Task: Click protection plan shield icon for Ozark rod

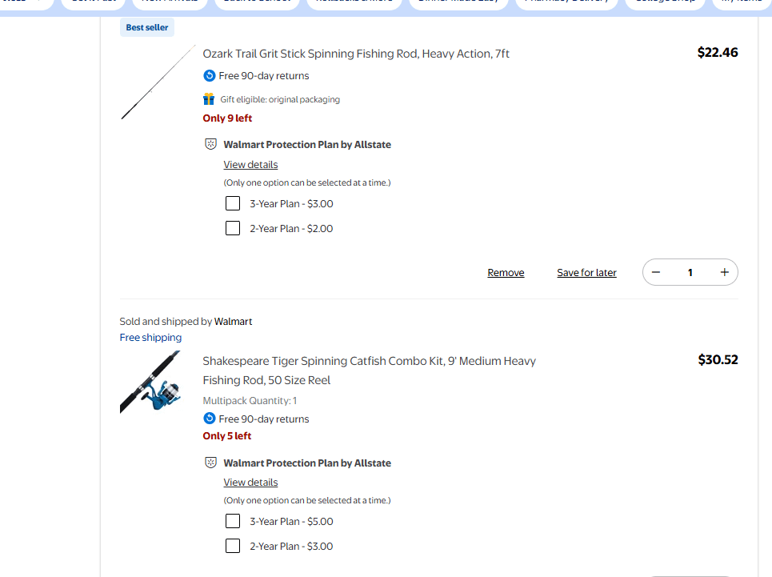Action: pyautogui.click(x=211, y=145)
